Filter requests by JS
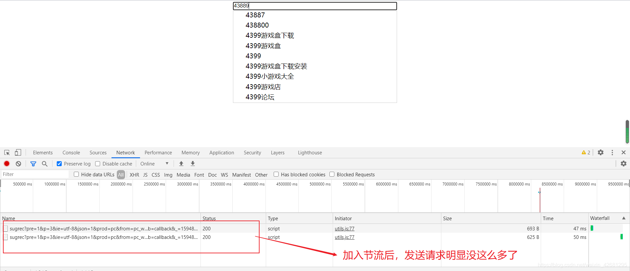This screenshot has height=271, width=630. click(x=145, y=175)
